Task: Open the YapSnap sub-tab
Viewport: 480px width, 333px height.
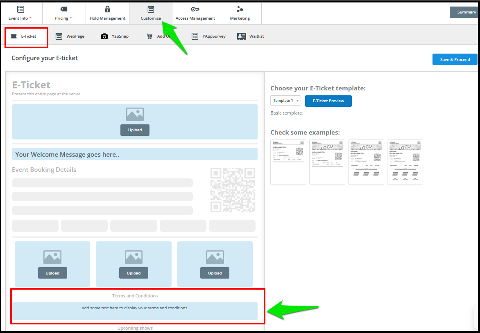Action: pos(115,36)
